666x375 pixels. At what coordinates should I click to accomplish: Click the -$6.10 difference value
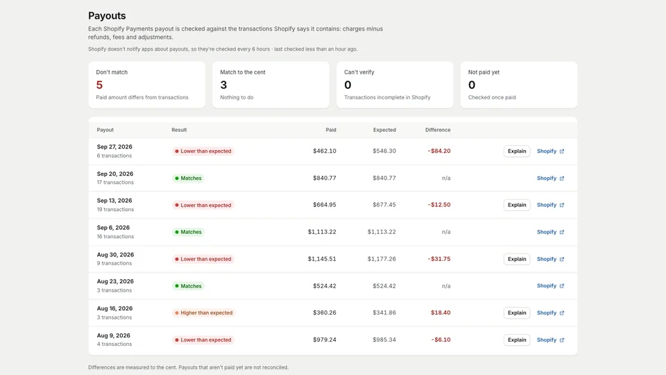pos(441,340)
